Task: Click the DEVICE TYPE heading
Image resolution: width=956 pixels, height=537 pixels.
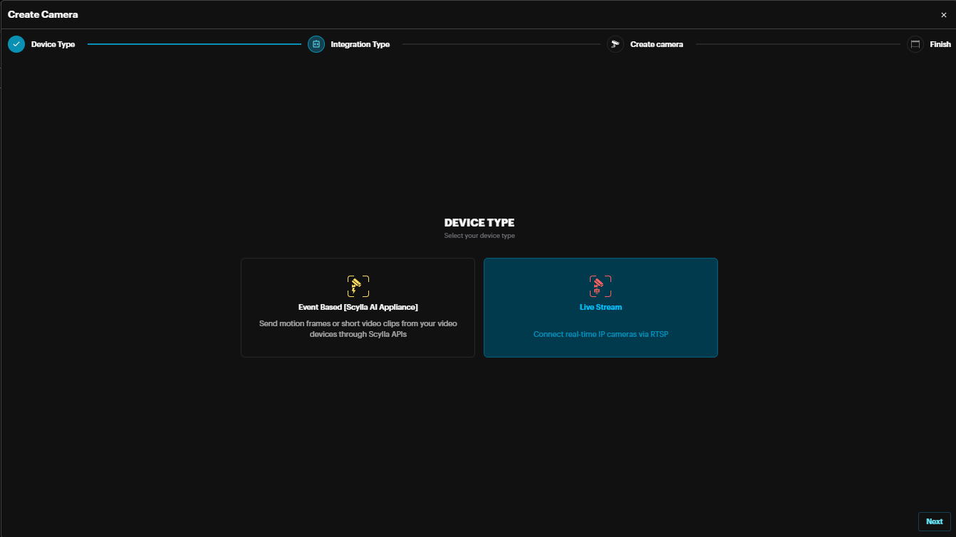Action: 479,223
